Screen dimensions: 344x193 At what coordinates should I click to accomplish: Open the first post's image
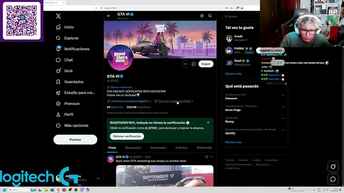165,176
